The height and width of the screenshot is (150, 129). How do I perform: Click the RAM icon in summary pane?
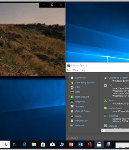point(105,100)
